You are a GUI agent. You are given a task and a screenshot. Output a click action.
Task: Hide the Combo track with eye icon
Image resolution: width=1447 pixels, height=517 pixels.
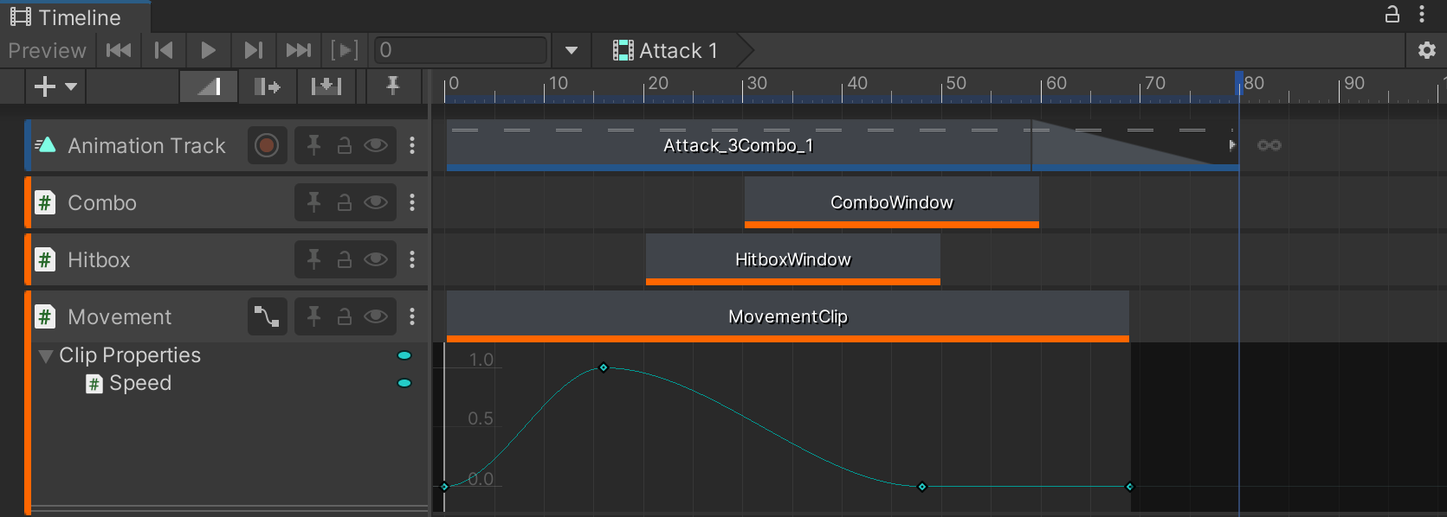click(376, 203)
